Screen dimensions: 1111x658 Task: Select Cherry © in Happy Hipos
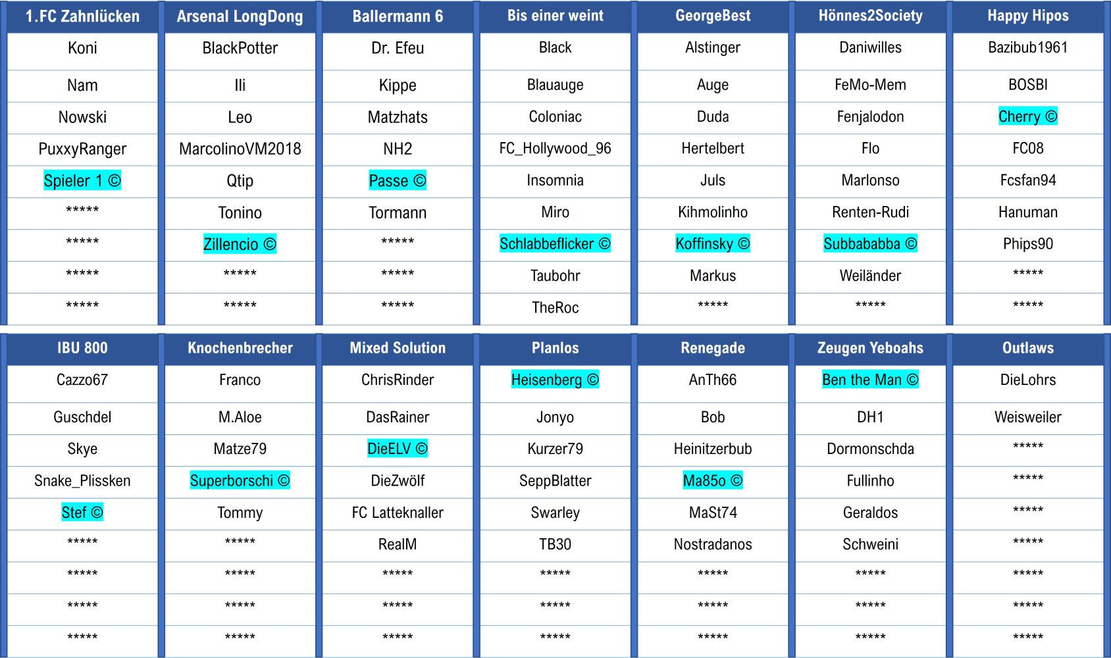[1028, 116]
